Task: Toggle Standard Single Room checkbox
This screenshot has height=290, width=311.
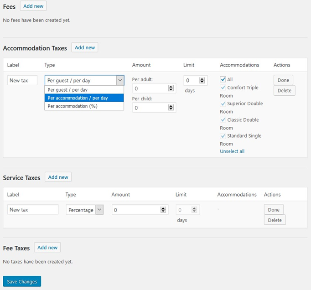Action: [x=223, y=136]
